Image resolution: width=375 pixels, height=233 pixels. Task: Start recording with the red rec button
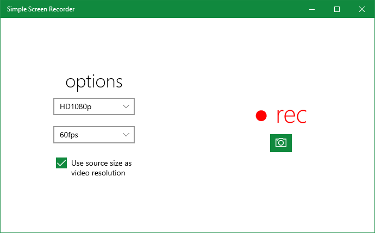tap(281, 116)
